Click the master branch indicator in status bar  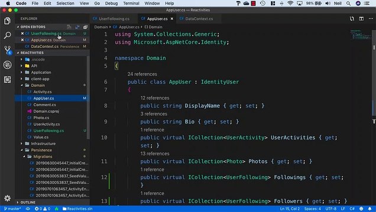click(x=12, y=208)
